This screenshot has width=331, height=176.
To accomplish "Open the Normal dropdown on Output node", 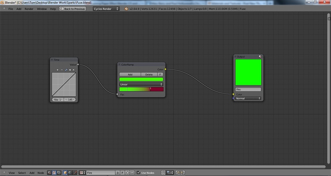I will click(248, 98).
